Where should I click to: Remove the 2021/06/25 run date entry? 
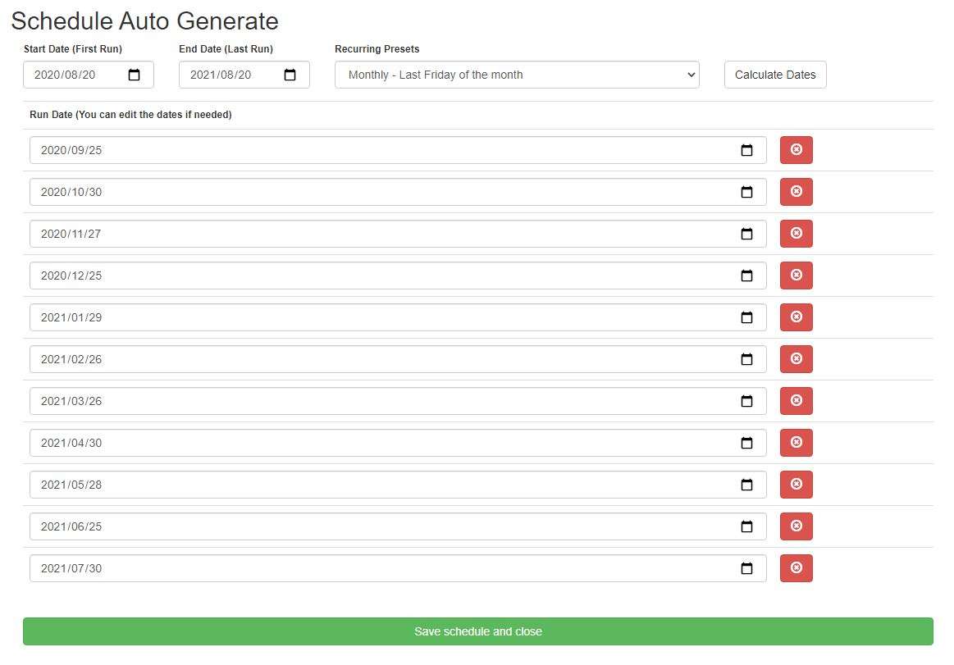tap(796, 526)
